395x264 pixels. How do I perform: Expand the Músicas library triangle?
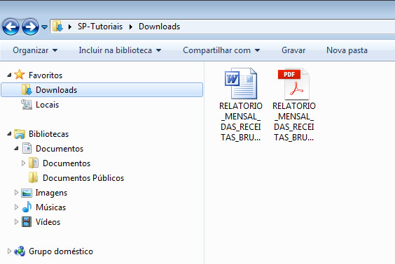[16, 207]
